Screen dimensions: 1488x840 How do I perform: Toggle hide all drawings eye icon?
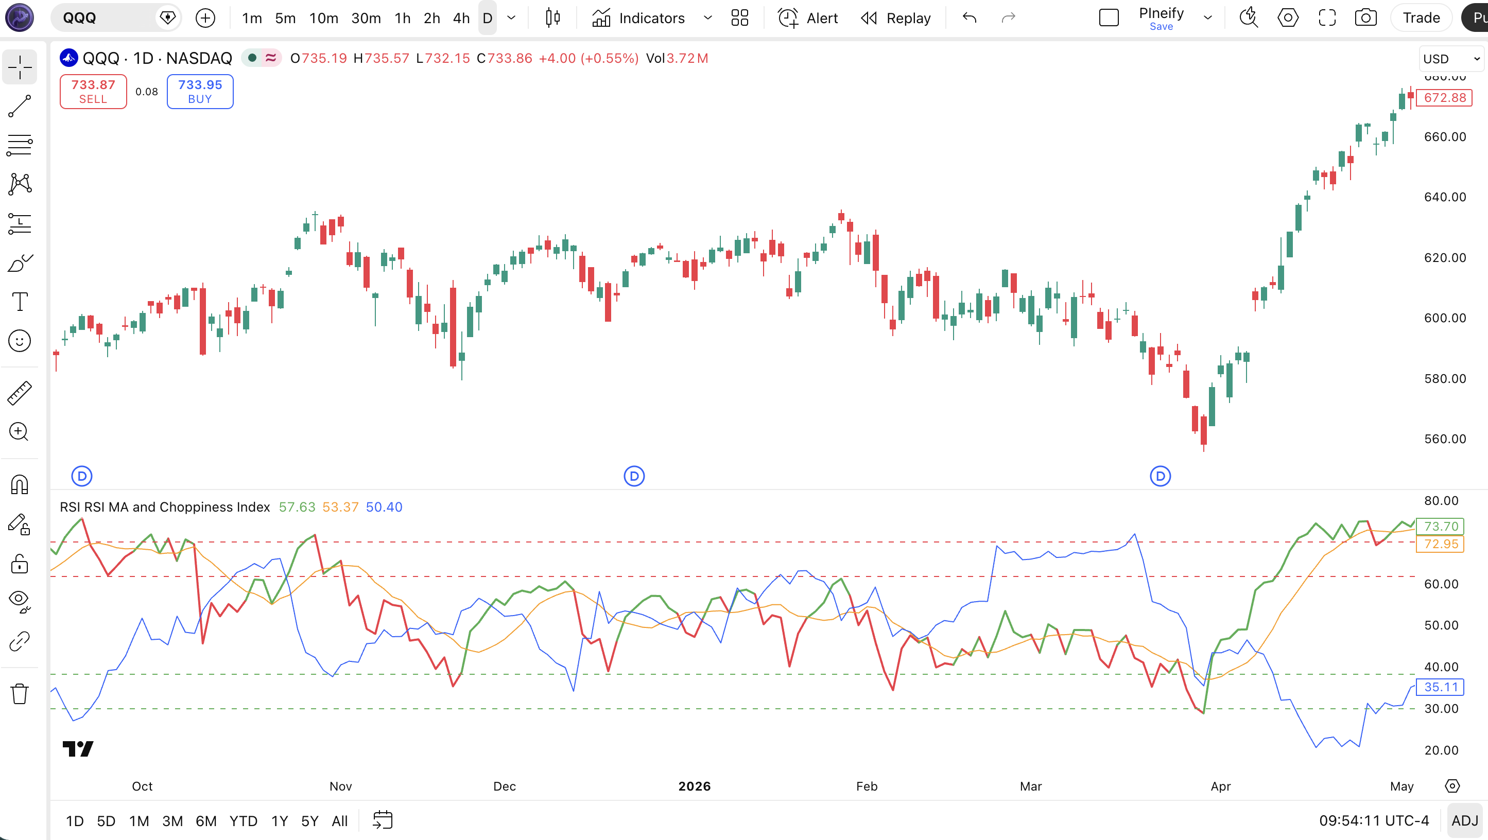(x=20, y=602)
